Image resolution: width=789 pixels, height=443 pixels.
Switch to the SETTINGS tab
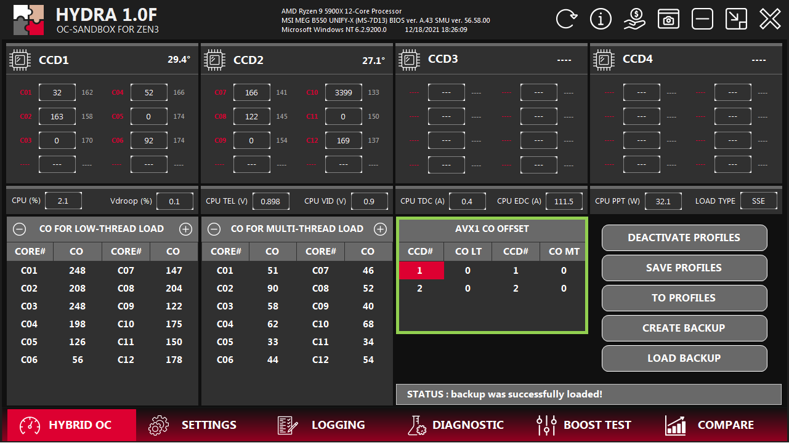193,425
